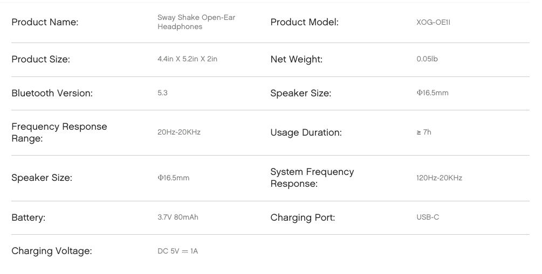The image size is (542, 274).
Task: Click the Product Name label
Action: 45,22
